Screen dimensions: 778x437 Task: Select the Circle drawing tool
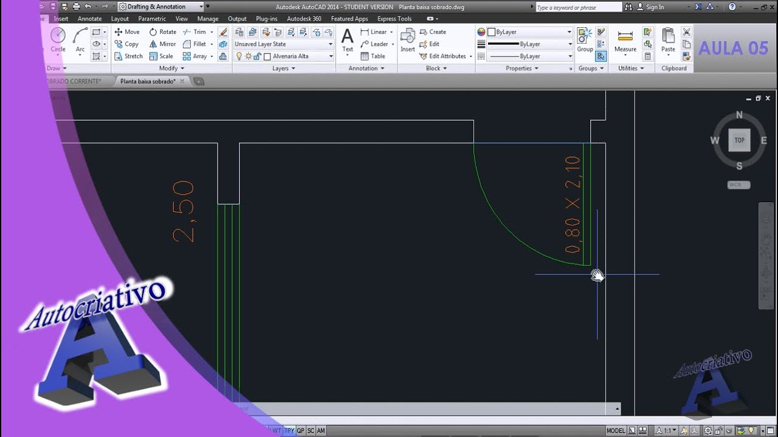58,40
